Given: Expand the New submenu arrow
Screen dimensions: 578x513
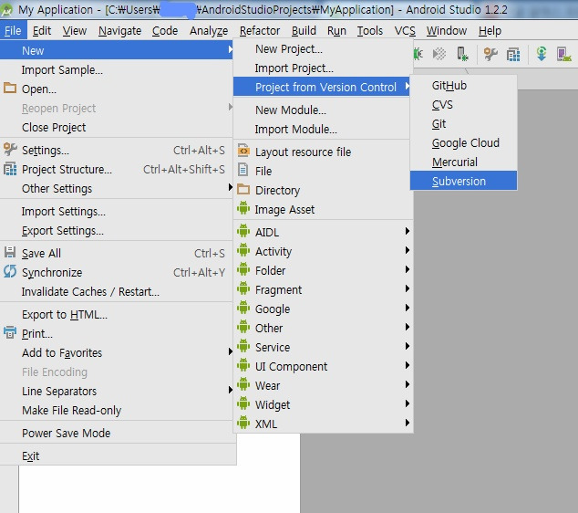Looking at the screenshot, I should coord(230,49).
